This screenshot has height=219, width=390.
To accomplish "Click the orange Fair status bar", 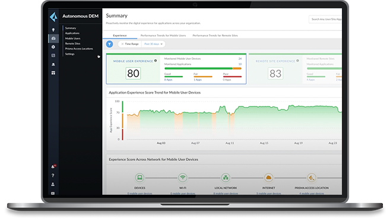I will [202, 76].
